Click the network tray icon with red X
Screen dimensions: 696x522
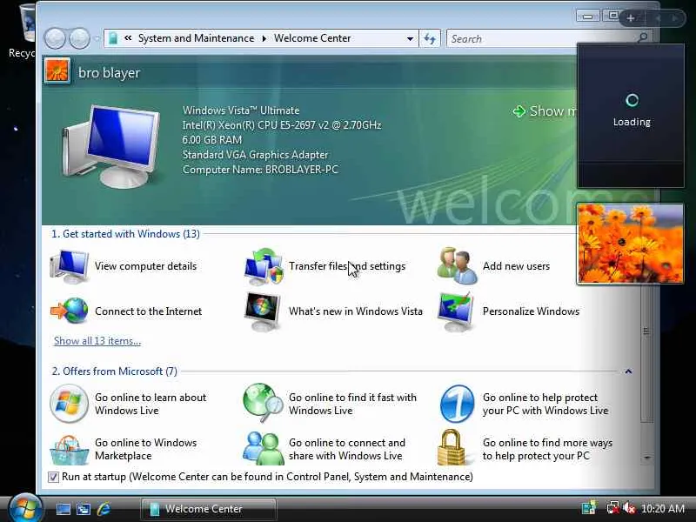[x=612, y=508]
